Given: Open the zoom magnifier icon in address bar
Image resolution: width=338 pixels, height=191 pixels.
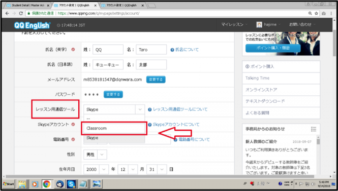Looking at the screenshot, I should 310,13.
